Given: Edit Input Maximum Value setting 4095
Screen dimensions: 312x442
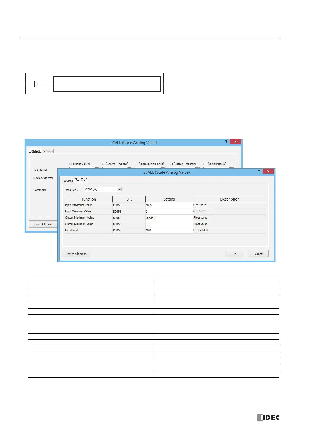Looking at the screenshot, I should [x=169, y=205].
